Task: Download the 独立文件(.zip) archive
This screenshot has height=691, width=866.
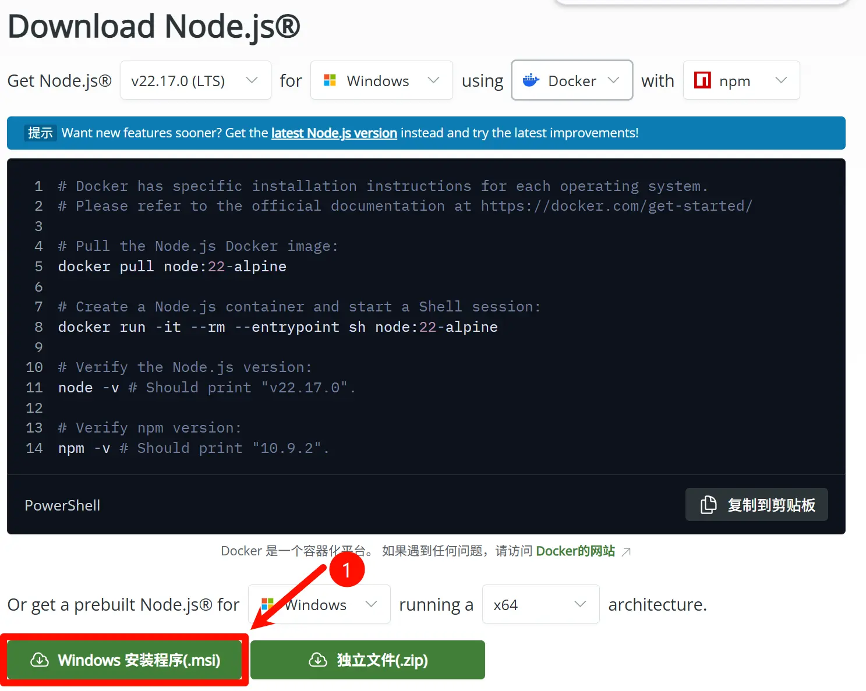Action: tap(367, 660)
